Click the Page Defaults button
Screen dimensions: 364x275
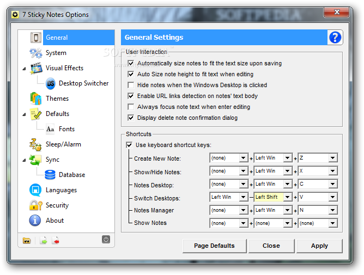pyautogui.click(x=215, y=246)
